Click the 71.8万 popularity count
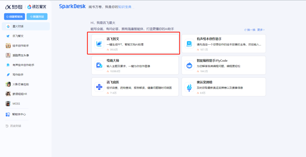 (x=113, y=93)
